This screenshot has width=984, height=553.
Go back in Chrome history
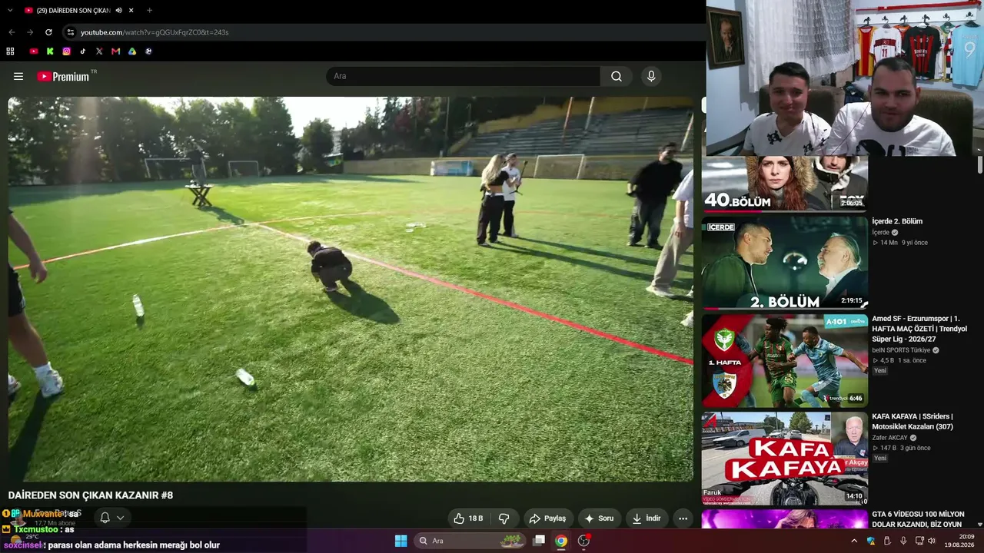coord(12,32)
